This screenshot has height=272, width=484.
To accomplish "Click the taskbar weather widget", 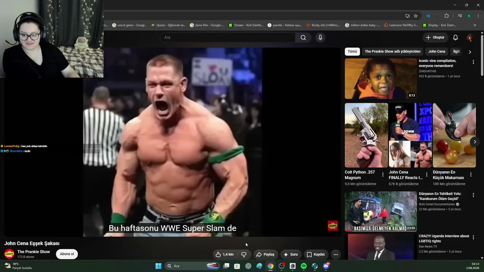I will [x=18, y=266].
